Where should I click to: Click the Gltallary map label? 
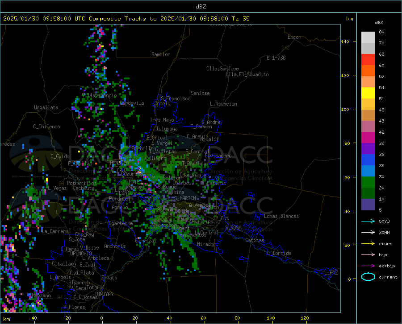click(x=64, y=264)
